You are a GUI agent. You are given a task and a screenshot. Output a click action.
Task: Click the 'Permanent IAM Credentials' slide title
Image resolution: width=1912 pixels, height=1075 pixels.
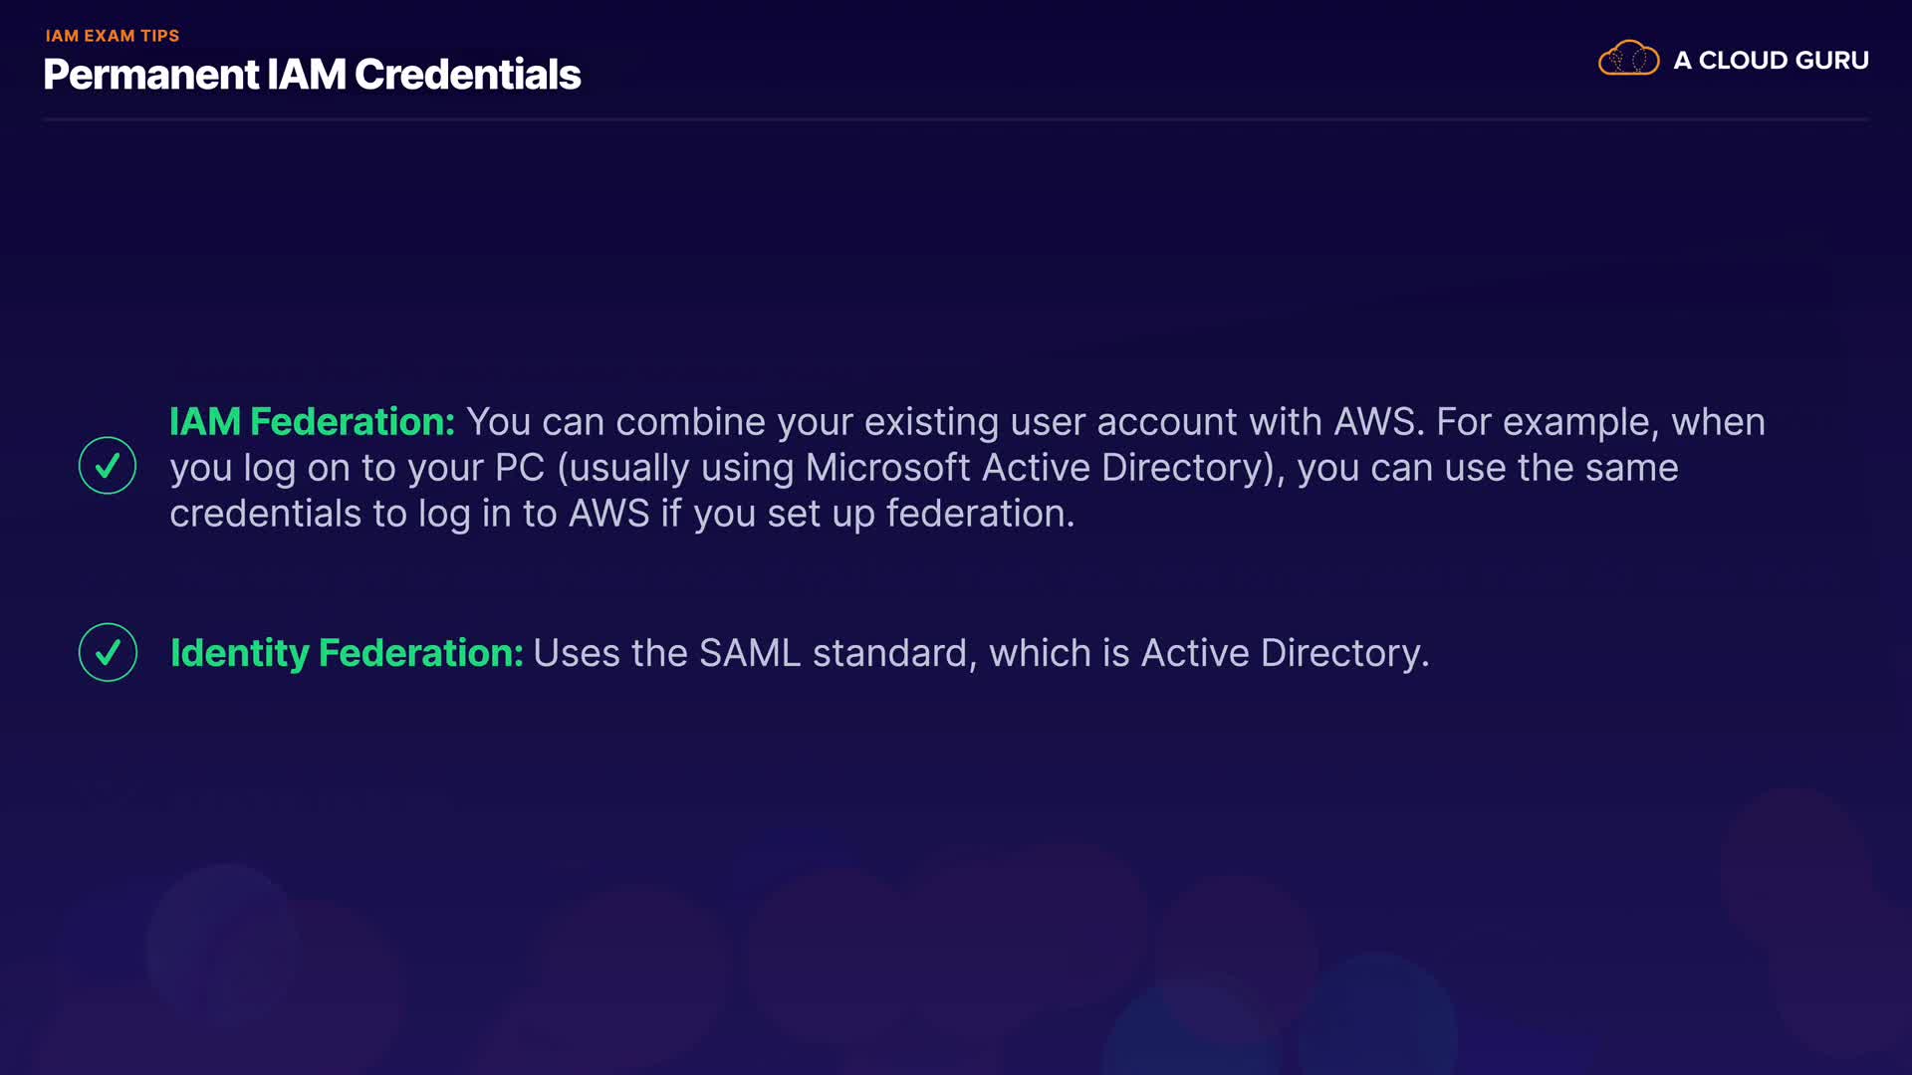click(x=312, y=75)
